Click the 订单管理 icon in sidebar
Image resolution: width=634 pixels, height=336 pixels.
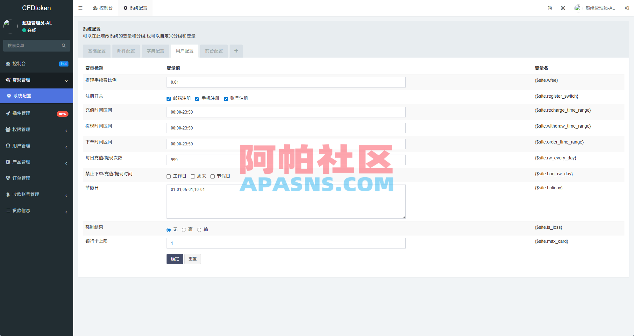coord(8,178)
